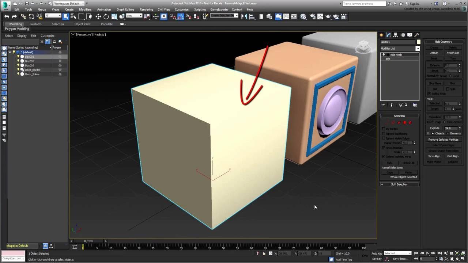The height and width of the screenshot is (263, 468).
Task: Click Configure Modifier Sets icon below stack
Action: tap(415, 105)
